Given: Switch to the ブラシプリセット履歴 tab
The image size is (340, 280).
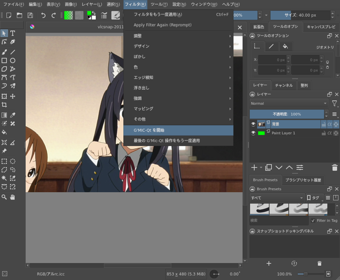Looking at the screenshot, I should coord(303,180).
